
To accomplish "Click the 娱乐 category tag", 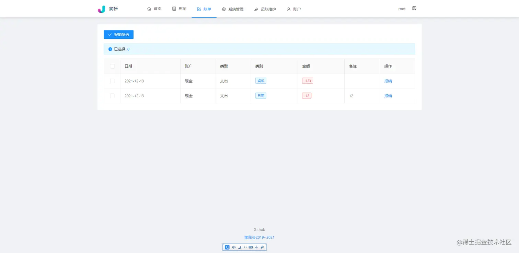I will (x=261, y=81).
